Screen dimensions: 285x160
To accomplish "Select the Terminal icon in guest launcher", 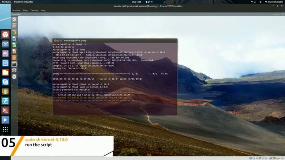I will [14, 64].
